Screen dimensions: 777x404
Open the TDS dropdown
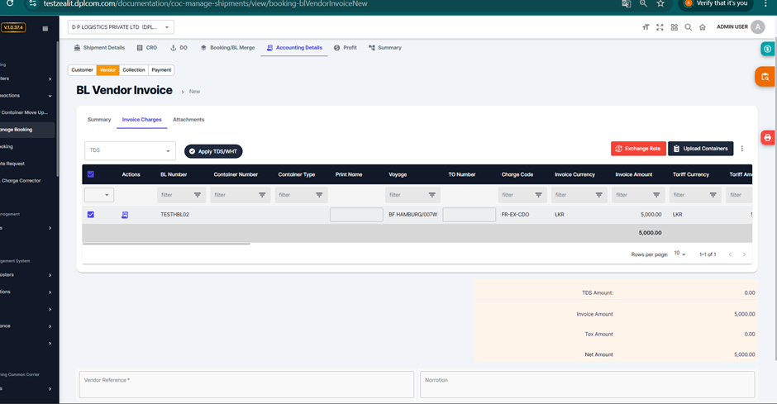[131, 151]
